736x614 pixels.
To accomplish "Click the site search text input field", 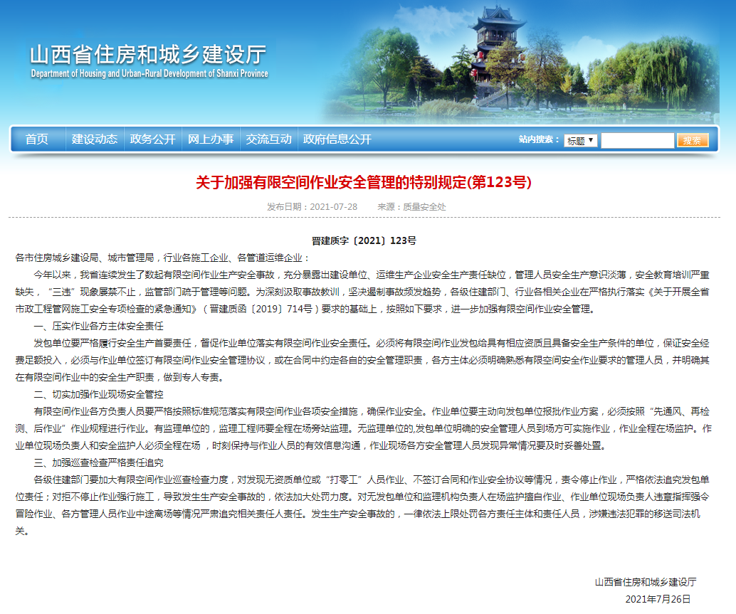I will tap(637, 141).
